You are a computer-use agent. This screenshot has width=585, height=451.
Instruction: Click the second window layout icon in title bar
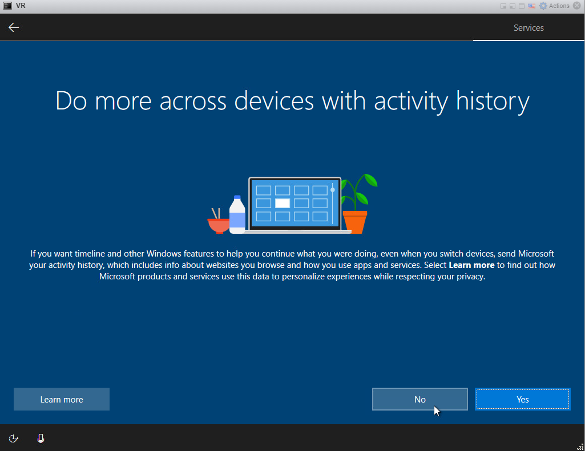point(513,6)
